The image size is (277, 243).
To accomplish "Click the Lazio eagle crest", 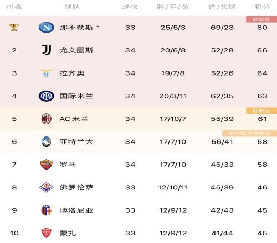I will (x=47, y=73).
